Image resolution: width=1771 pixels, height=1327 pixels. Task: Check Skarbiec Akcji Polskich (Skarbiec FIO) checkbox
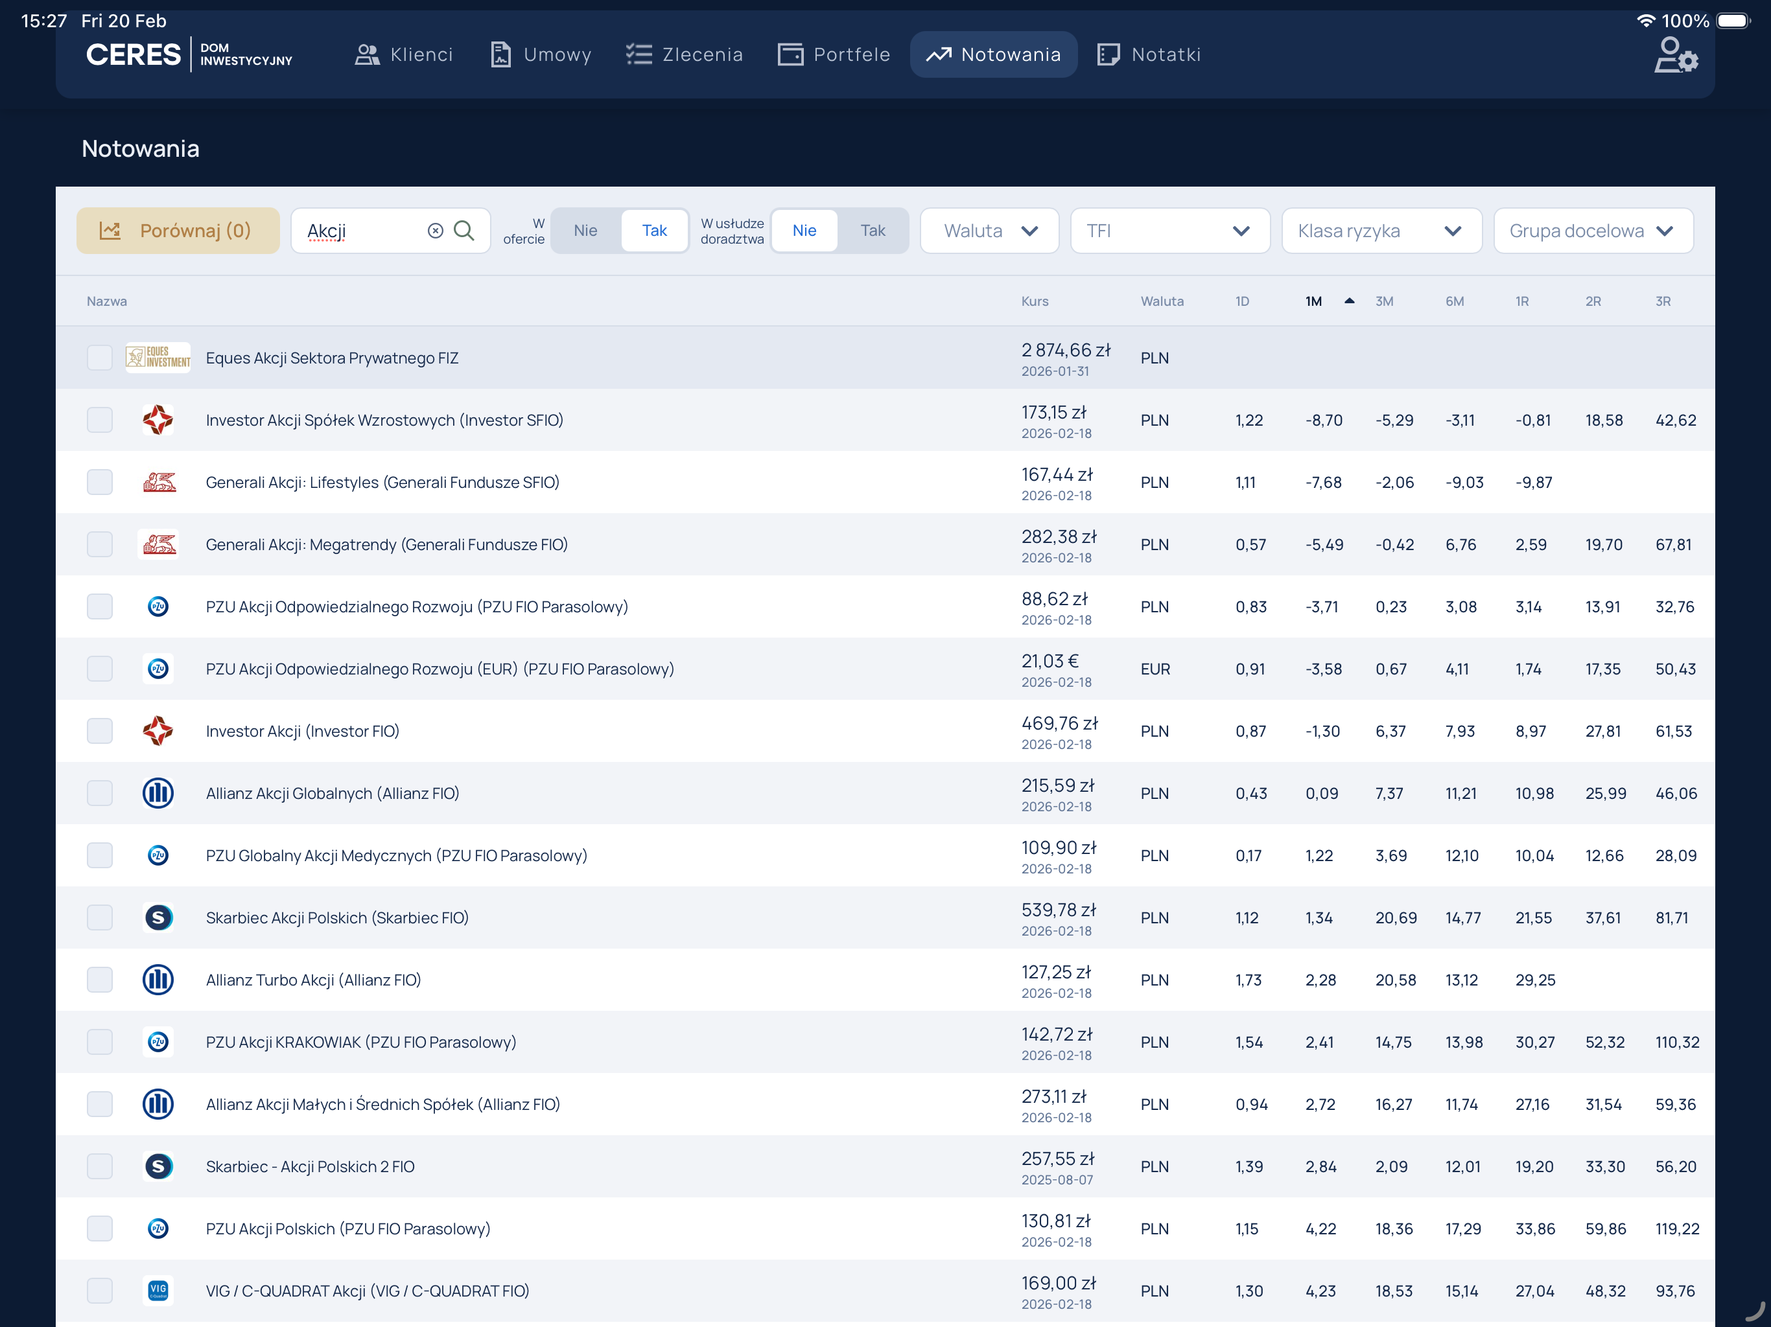tap(99, 918)
